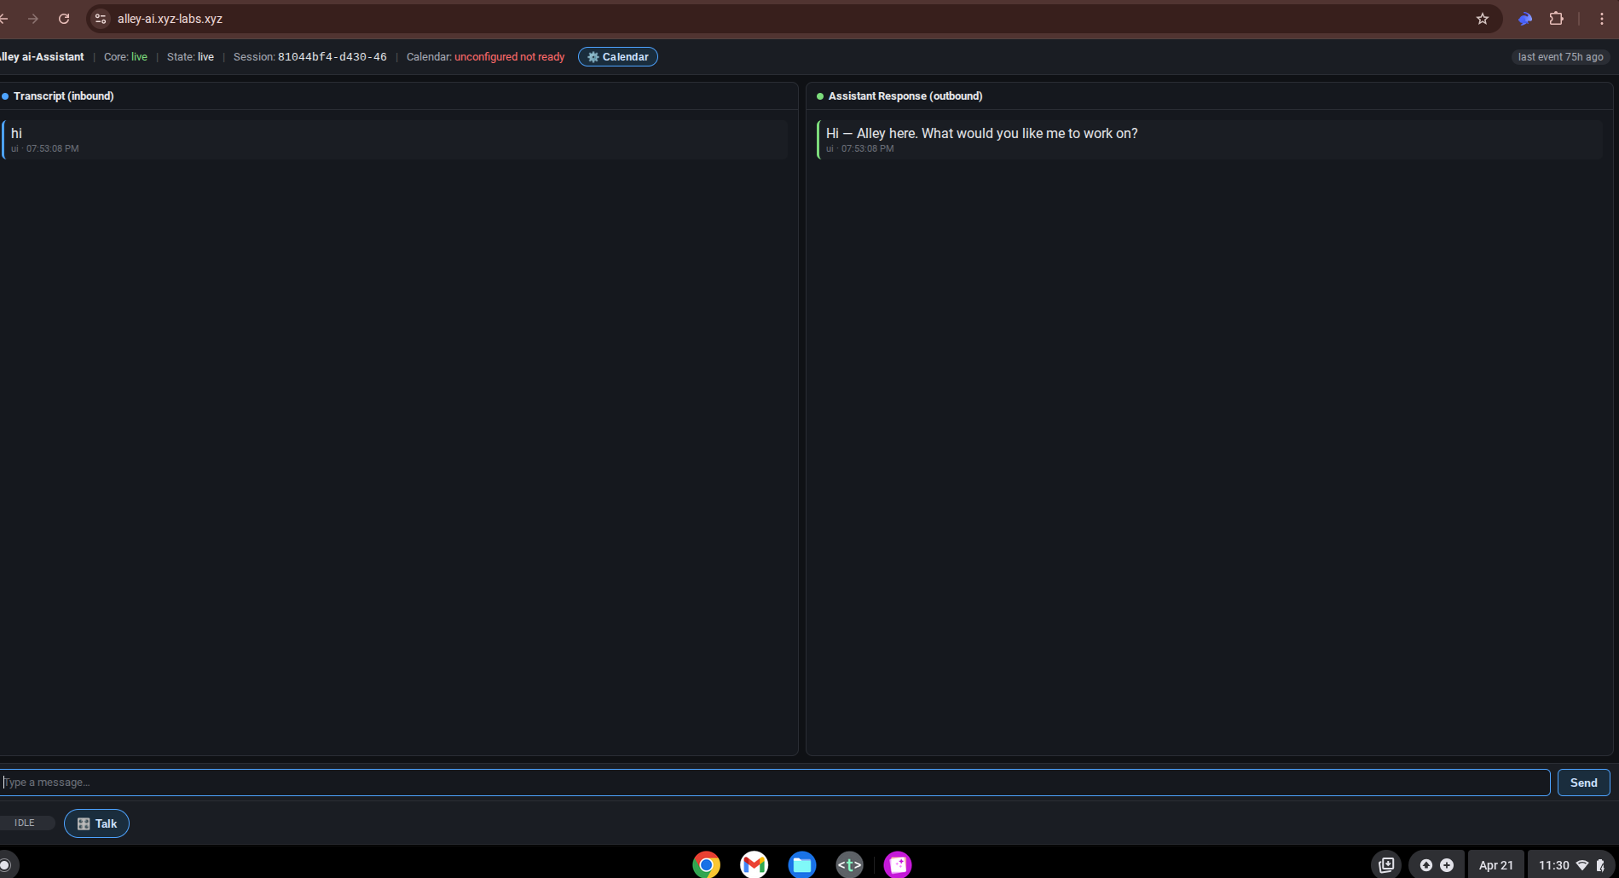Open the browser Extensions puzzle icon
Image resolution: width=1619 pixels, height=878 pixels.
(x=1556, y=19)
